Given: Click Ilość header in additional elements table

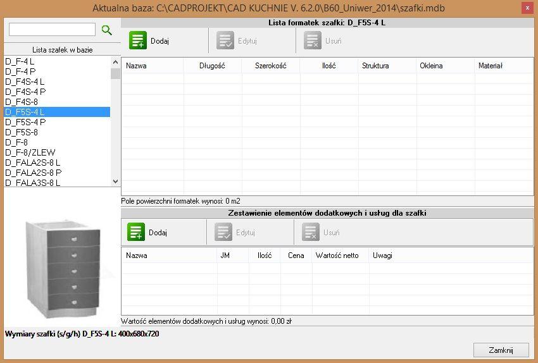Looking at the screenshot, I should pos(265,255).
